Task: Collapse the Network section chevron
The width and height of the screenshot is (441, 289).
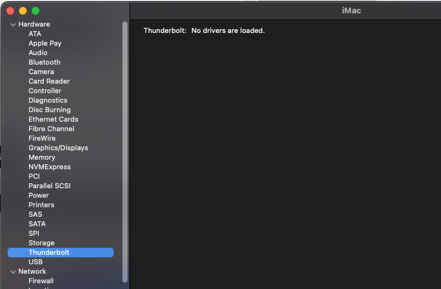Action: [13, 272]
